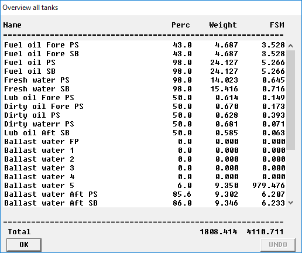Select the Dirty oil PS row
The width and height of the screenshot is (302, 253).
(145, 115)
